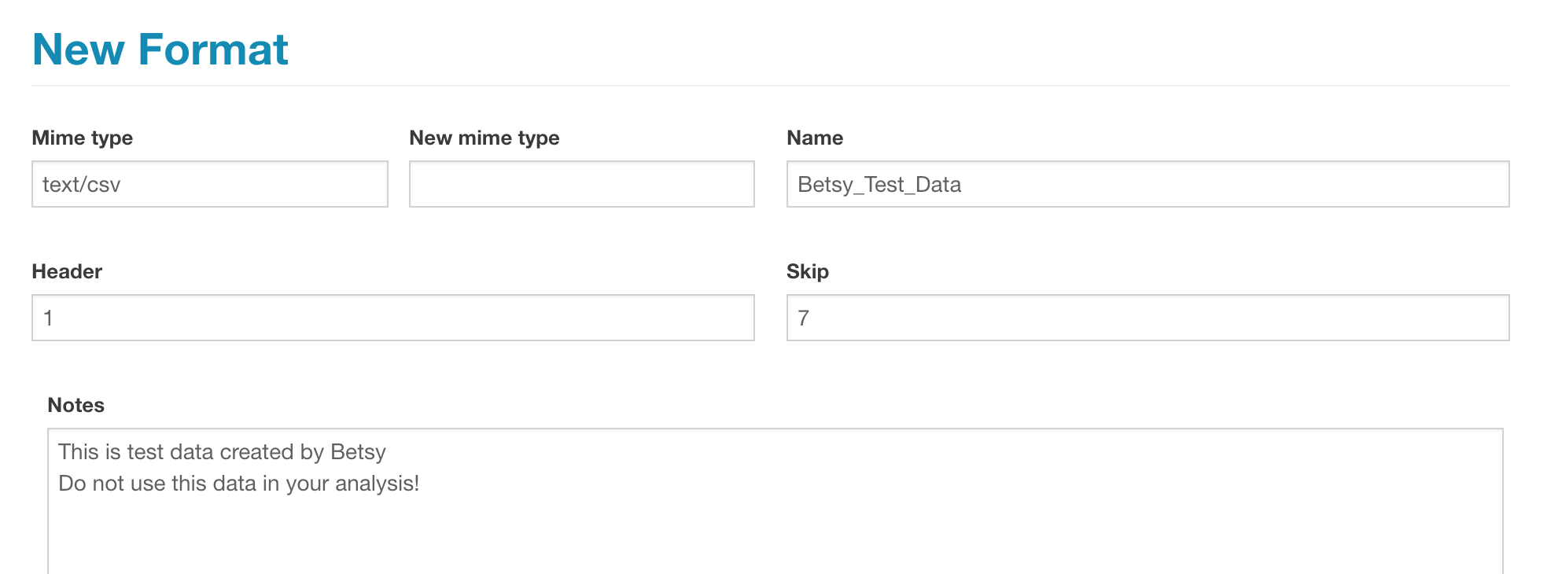The width and height of the screenshot is (1562, 574).
Task: Click the "Mime type" field label
Action: tap(82, 138)
